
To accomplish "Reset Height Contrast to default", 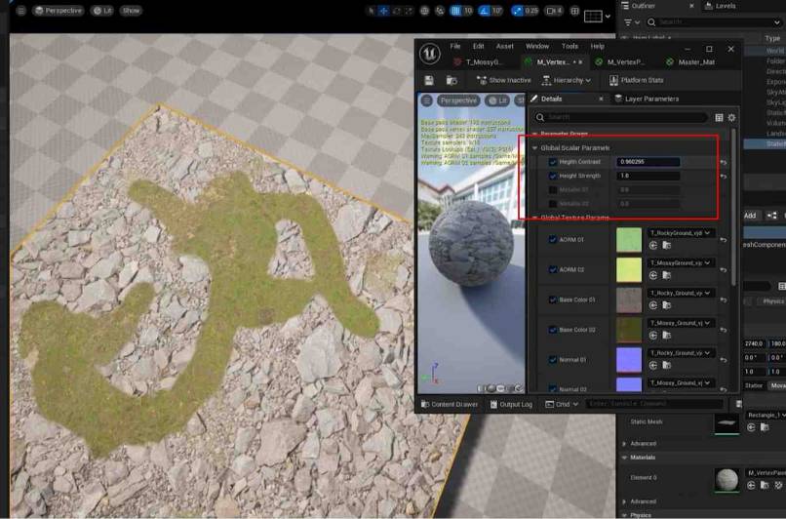I will (723, 163).
